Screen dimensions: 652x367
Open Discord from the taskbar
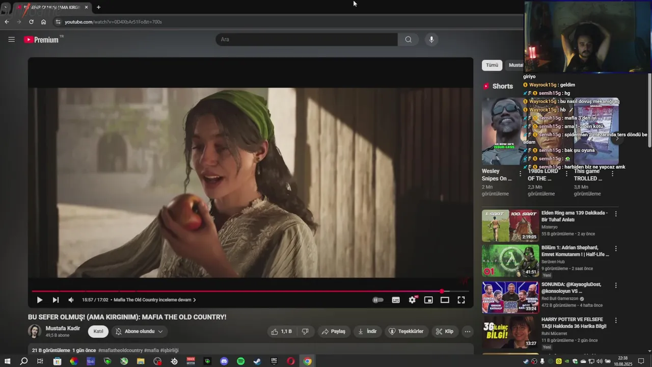click(224, 361)
